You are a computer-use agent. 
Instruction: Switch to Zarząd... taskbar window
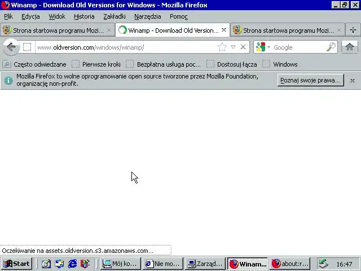tap(205, 264)
